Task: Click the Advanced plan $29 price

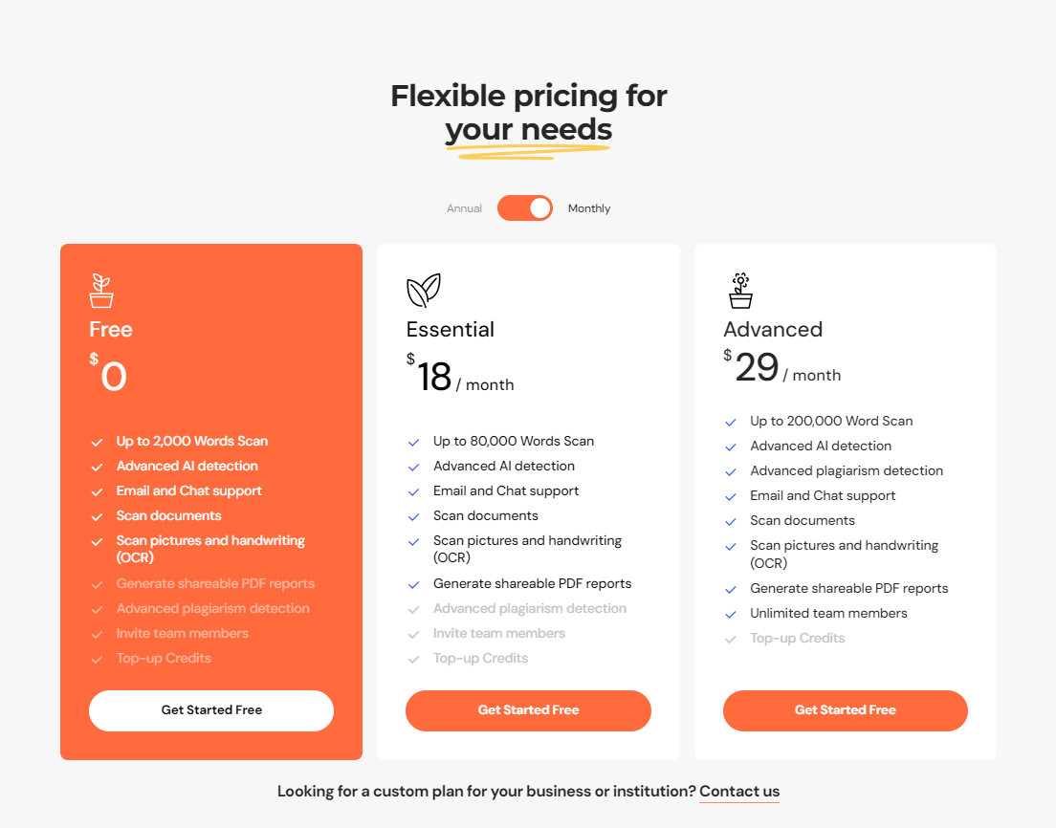Action: (757, 368)
